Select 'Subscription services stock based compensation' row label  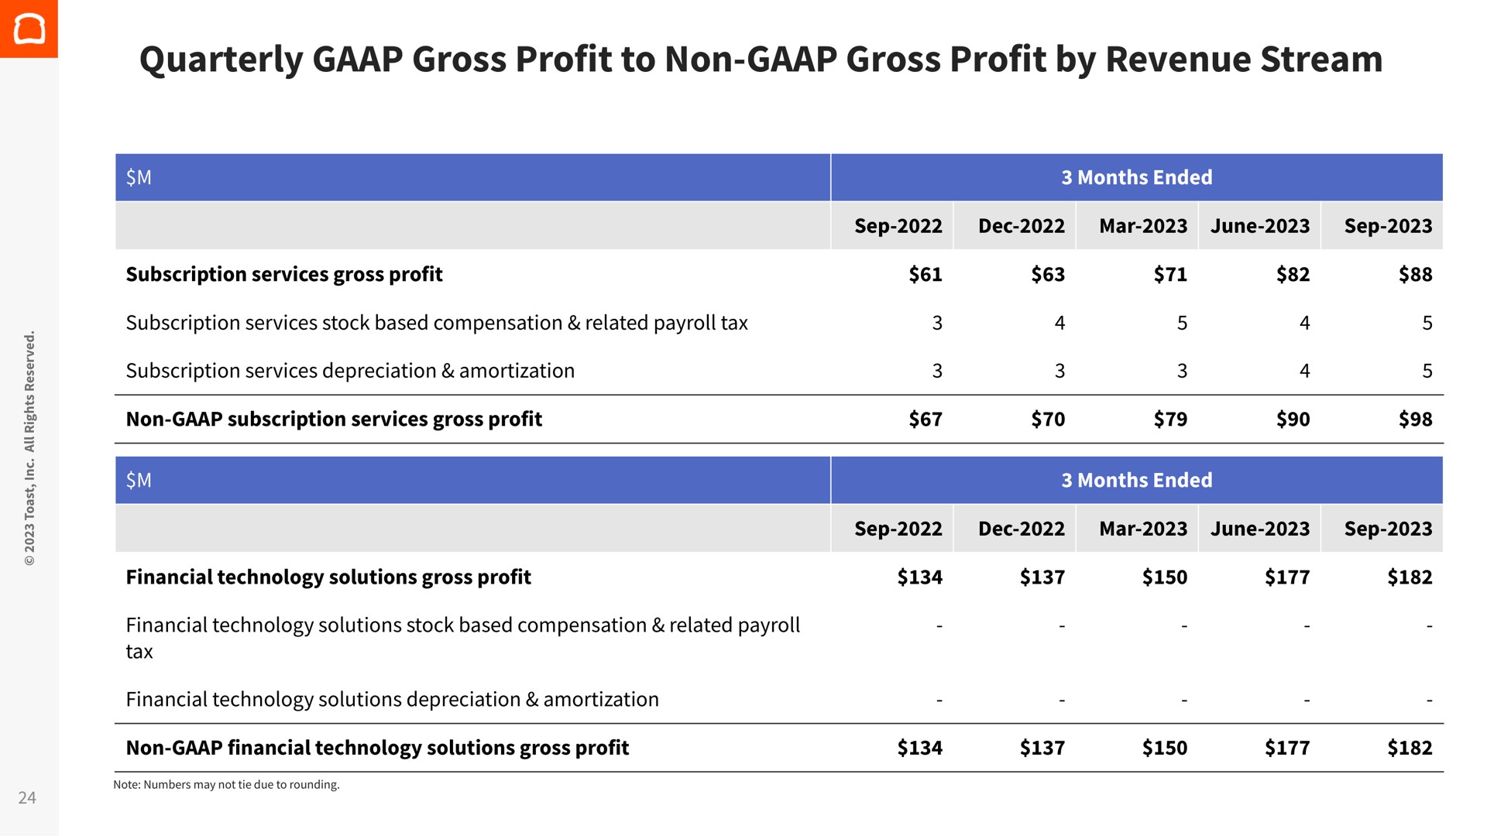[x=437, y=323]
